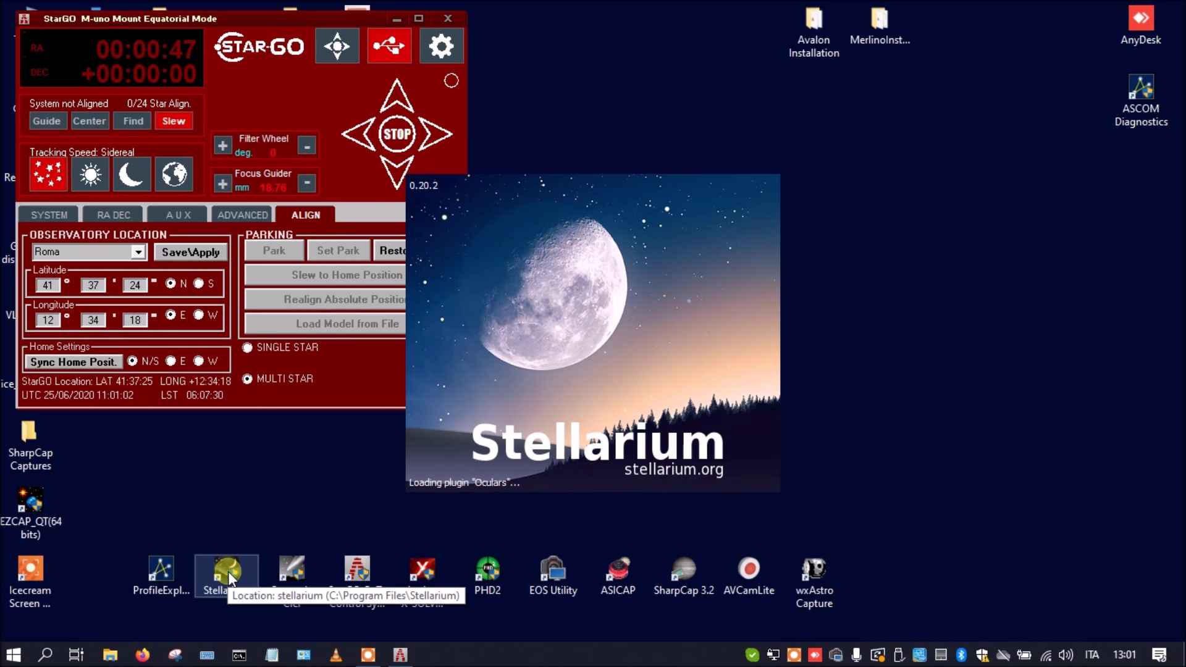This screenshot has width=1186, height=667.
Task: Open Firefox from the taskbar
Action: point(143,655)
